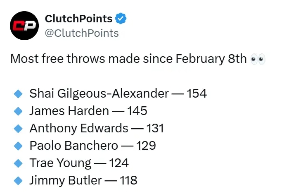Viewport: 296px width, 194px height.
Task: Select the Anthony Edwards name text
Action: [x=79, y=128]
